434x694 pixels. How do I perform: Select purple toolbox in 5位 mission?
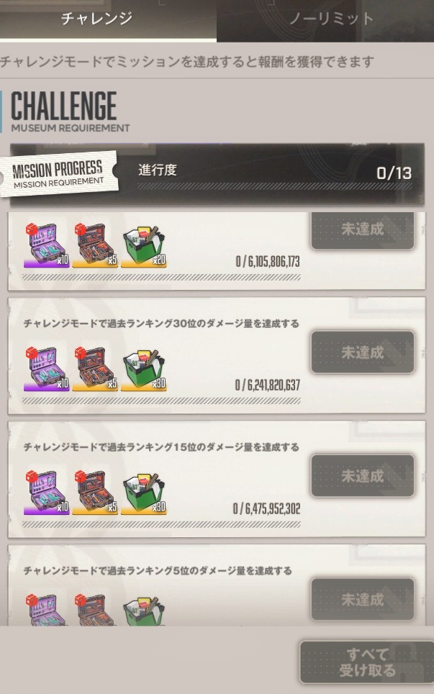click(47, 609)
